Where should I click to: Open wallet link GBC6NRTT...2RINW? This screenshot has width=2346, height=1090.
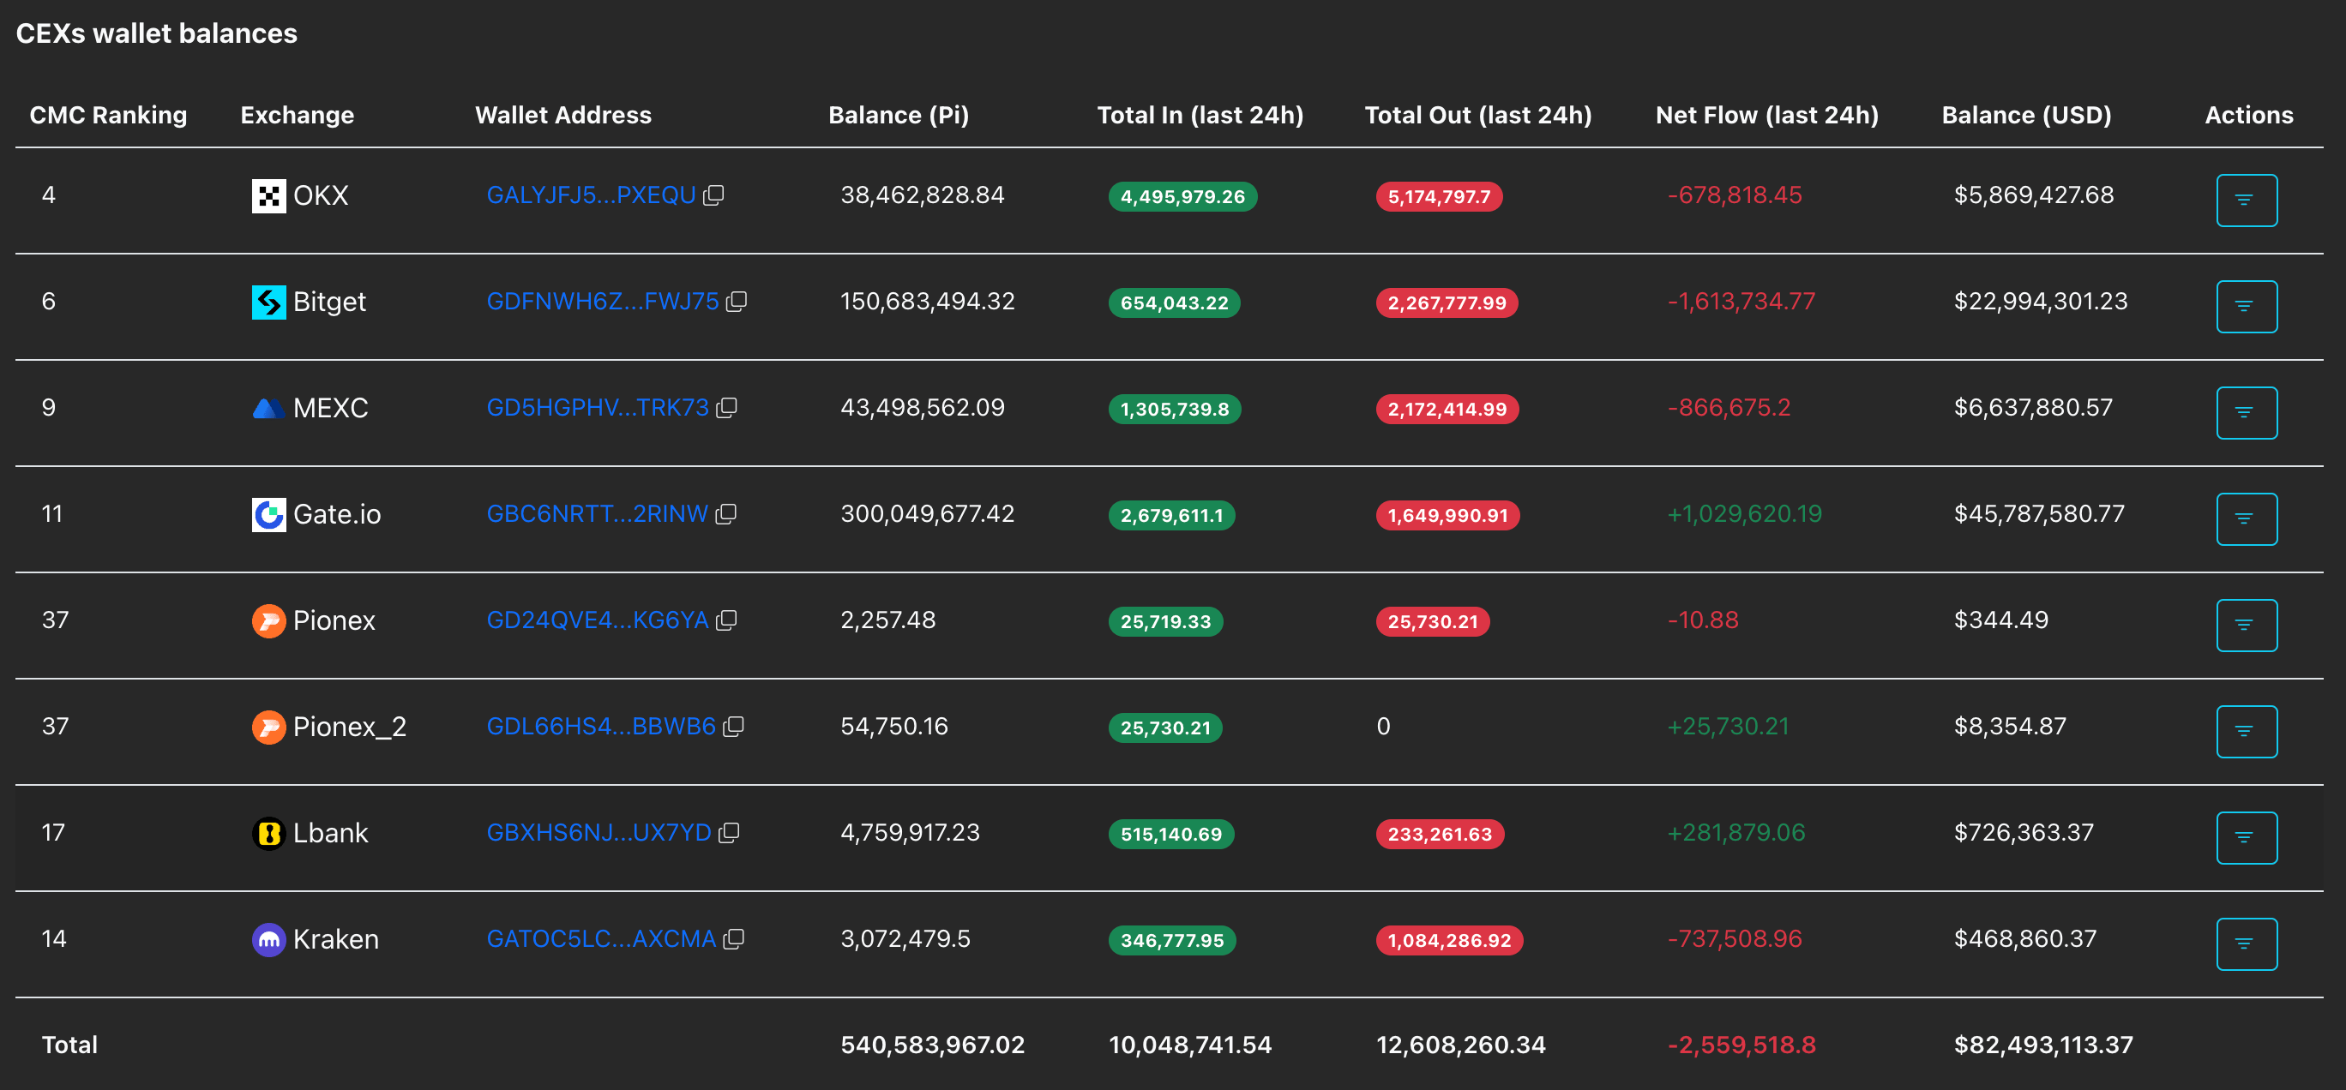coord(598,514)
